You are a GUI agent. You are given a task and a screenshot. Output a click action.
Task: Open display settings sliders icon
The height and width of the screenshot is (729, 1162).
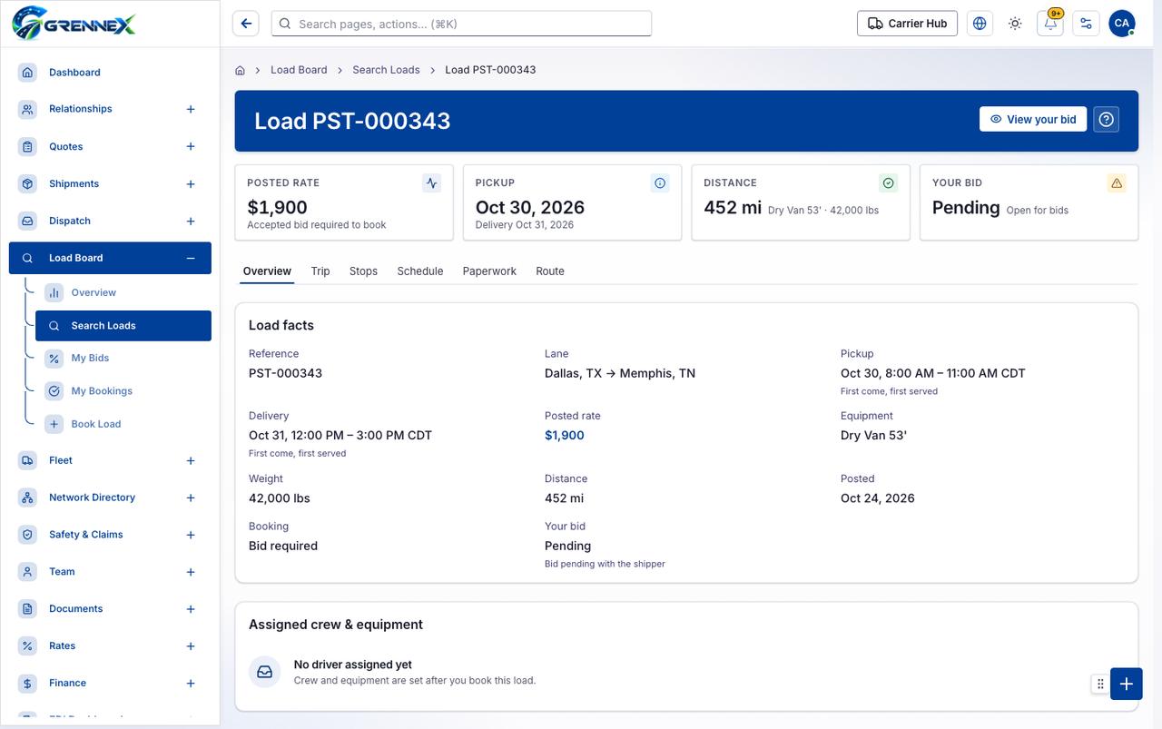pos(1086,24)
